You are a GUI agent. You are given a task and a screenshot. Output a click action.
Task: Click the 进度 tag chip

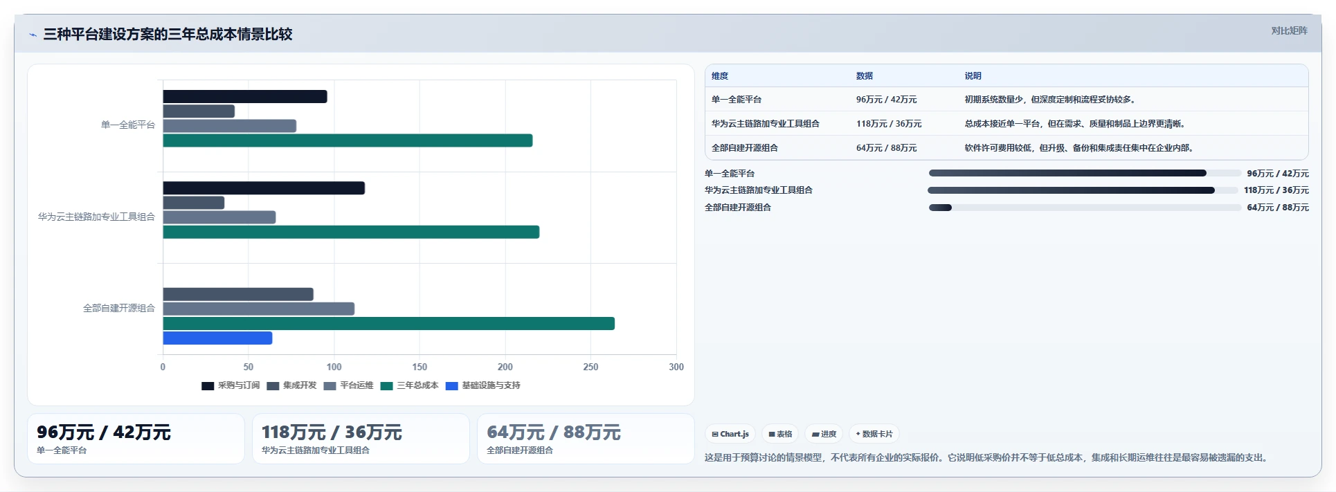(824, 434)
